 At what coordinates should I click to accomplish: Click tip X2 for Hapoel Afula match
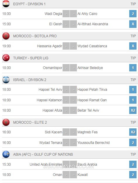133,110
